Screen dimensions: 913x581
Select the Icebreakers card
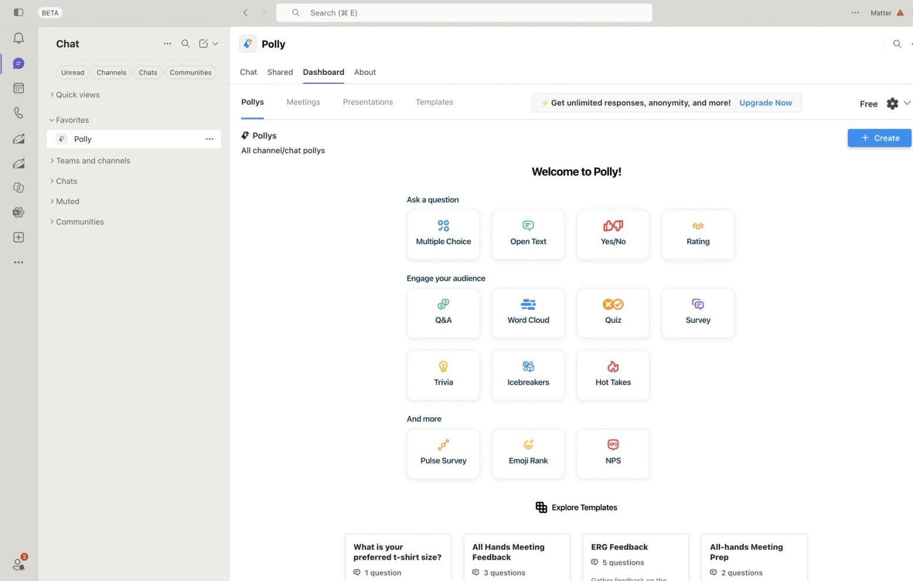528,375
